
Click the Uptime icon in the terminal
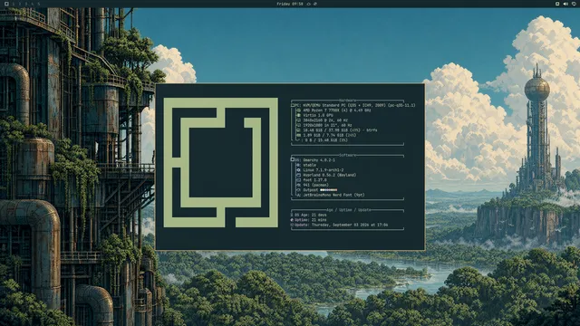coord(292,220)
